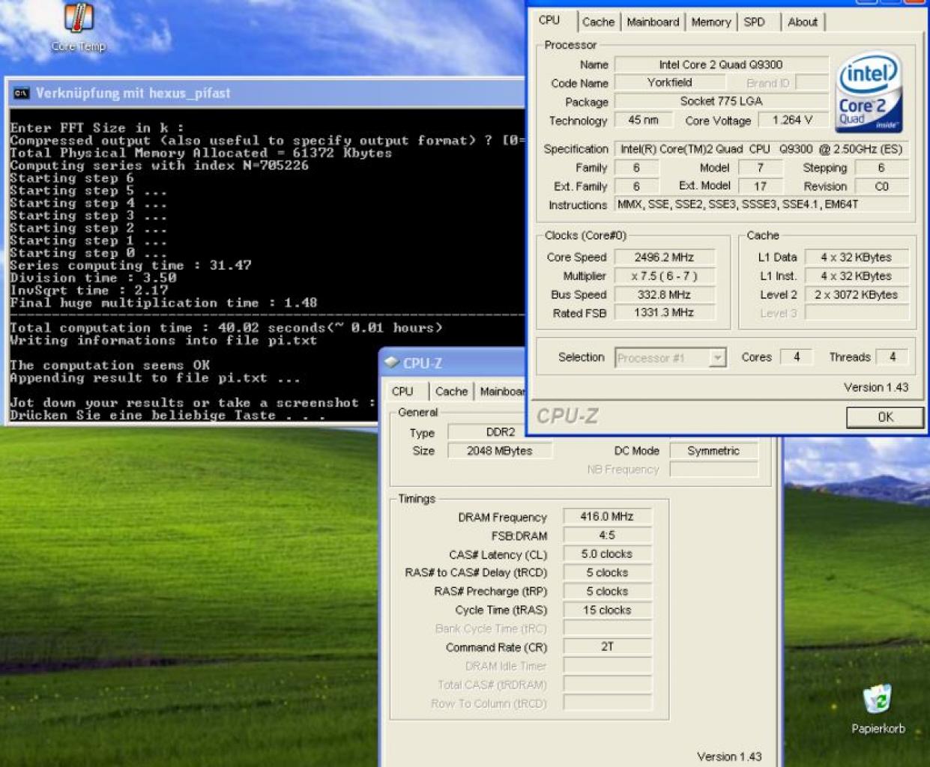Screen dimensions: 930x767
Task: Click the memory Type value DDR2
Action: pos(500,432)
